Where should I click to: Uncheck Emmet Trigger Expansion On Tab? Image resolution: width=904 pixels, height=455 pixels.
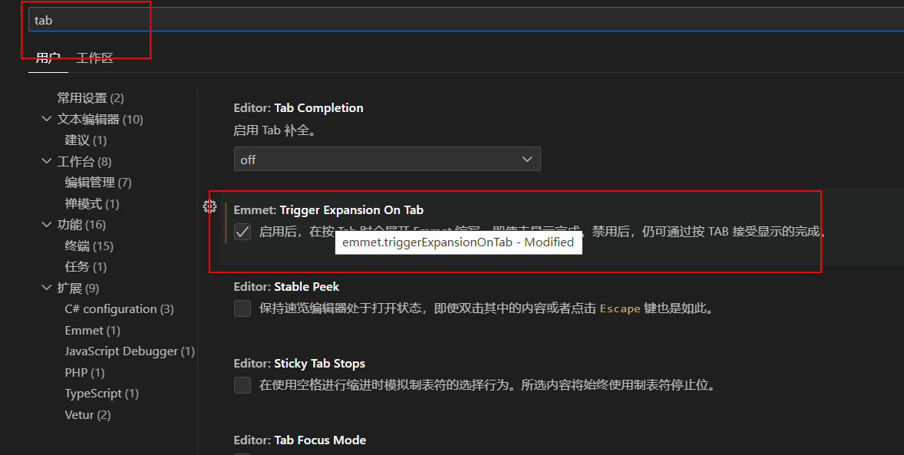point(242,232)
